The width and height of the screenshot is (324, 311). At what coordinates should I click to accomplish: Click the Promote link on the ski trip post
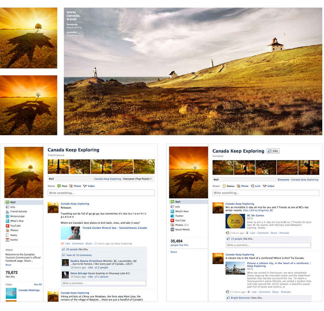284,233
